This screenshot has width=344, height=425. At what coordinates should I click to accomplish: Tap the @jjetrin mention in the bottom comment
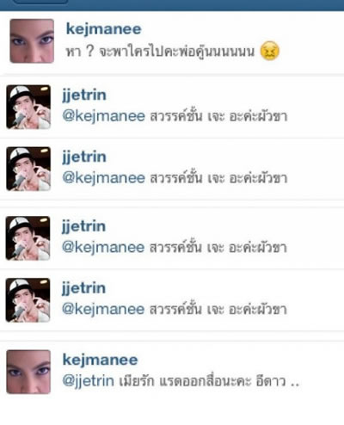pos(88,381)
